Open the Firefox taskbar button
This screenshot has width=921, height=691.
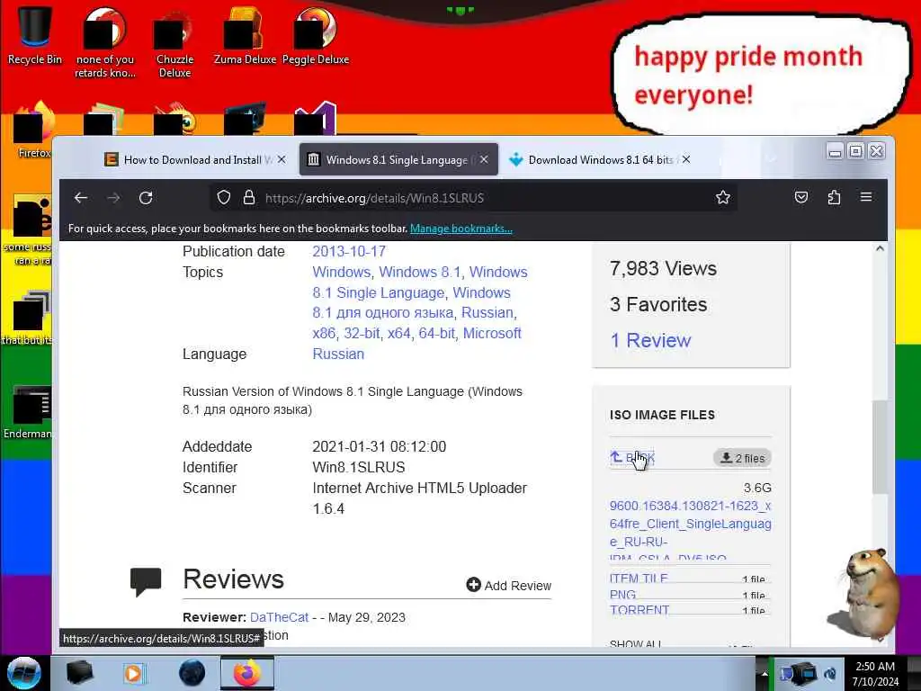click(247, 673)
